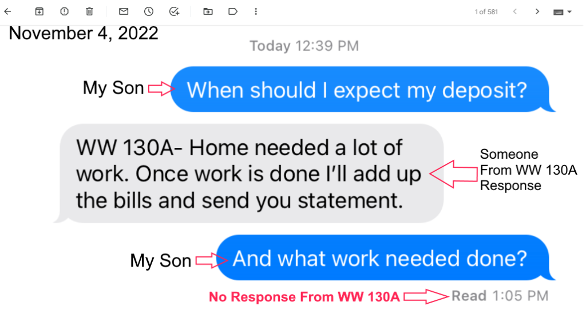
Task: Report email as spam
Action: point(64,11)
